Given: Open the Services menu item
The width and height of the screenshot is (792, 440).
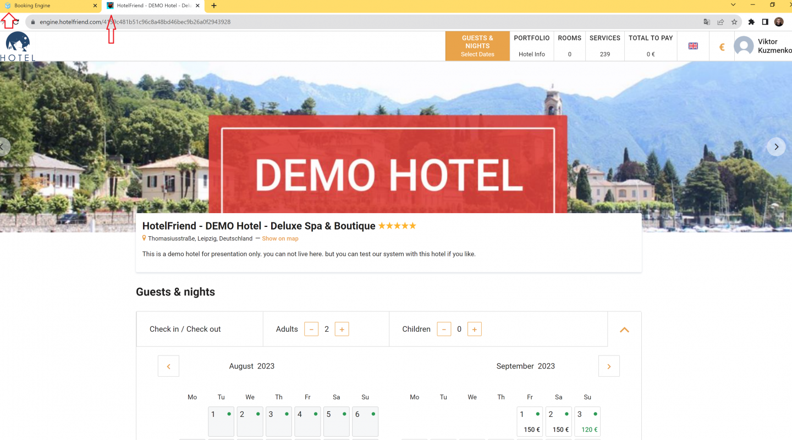Looking at the screenshot, I should (605, 46).
